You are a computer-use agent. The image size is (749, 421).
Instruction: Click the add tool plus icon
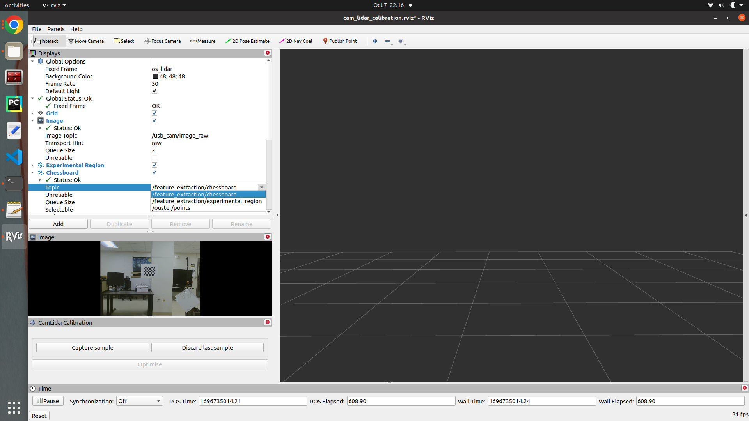pos(374,41)
